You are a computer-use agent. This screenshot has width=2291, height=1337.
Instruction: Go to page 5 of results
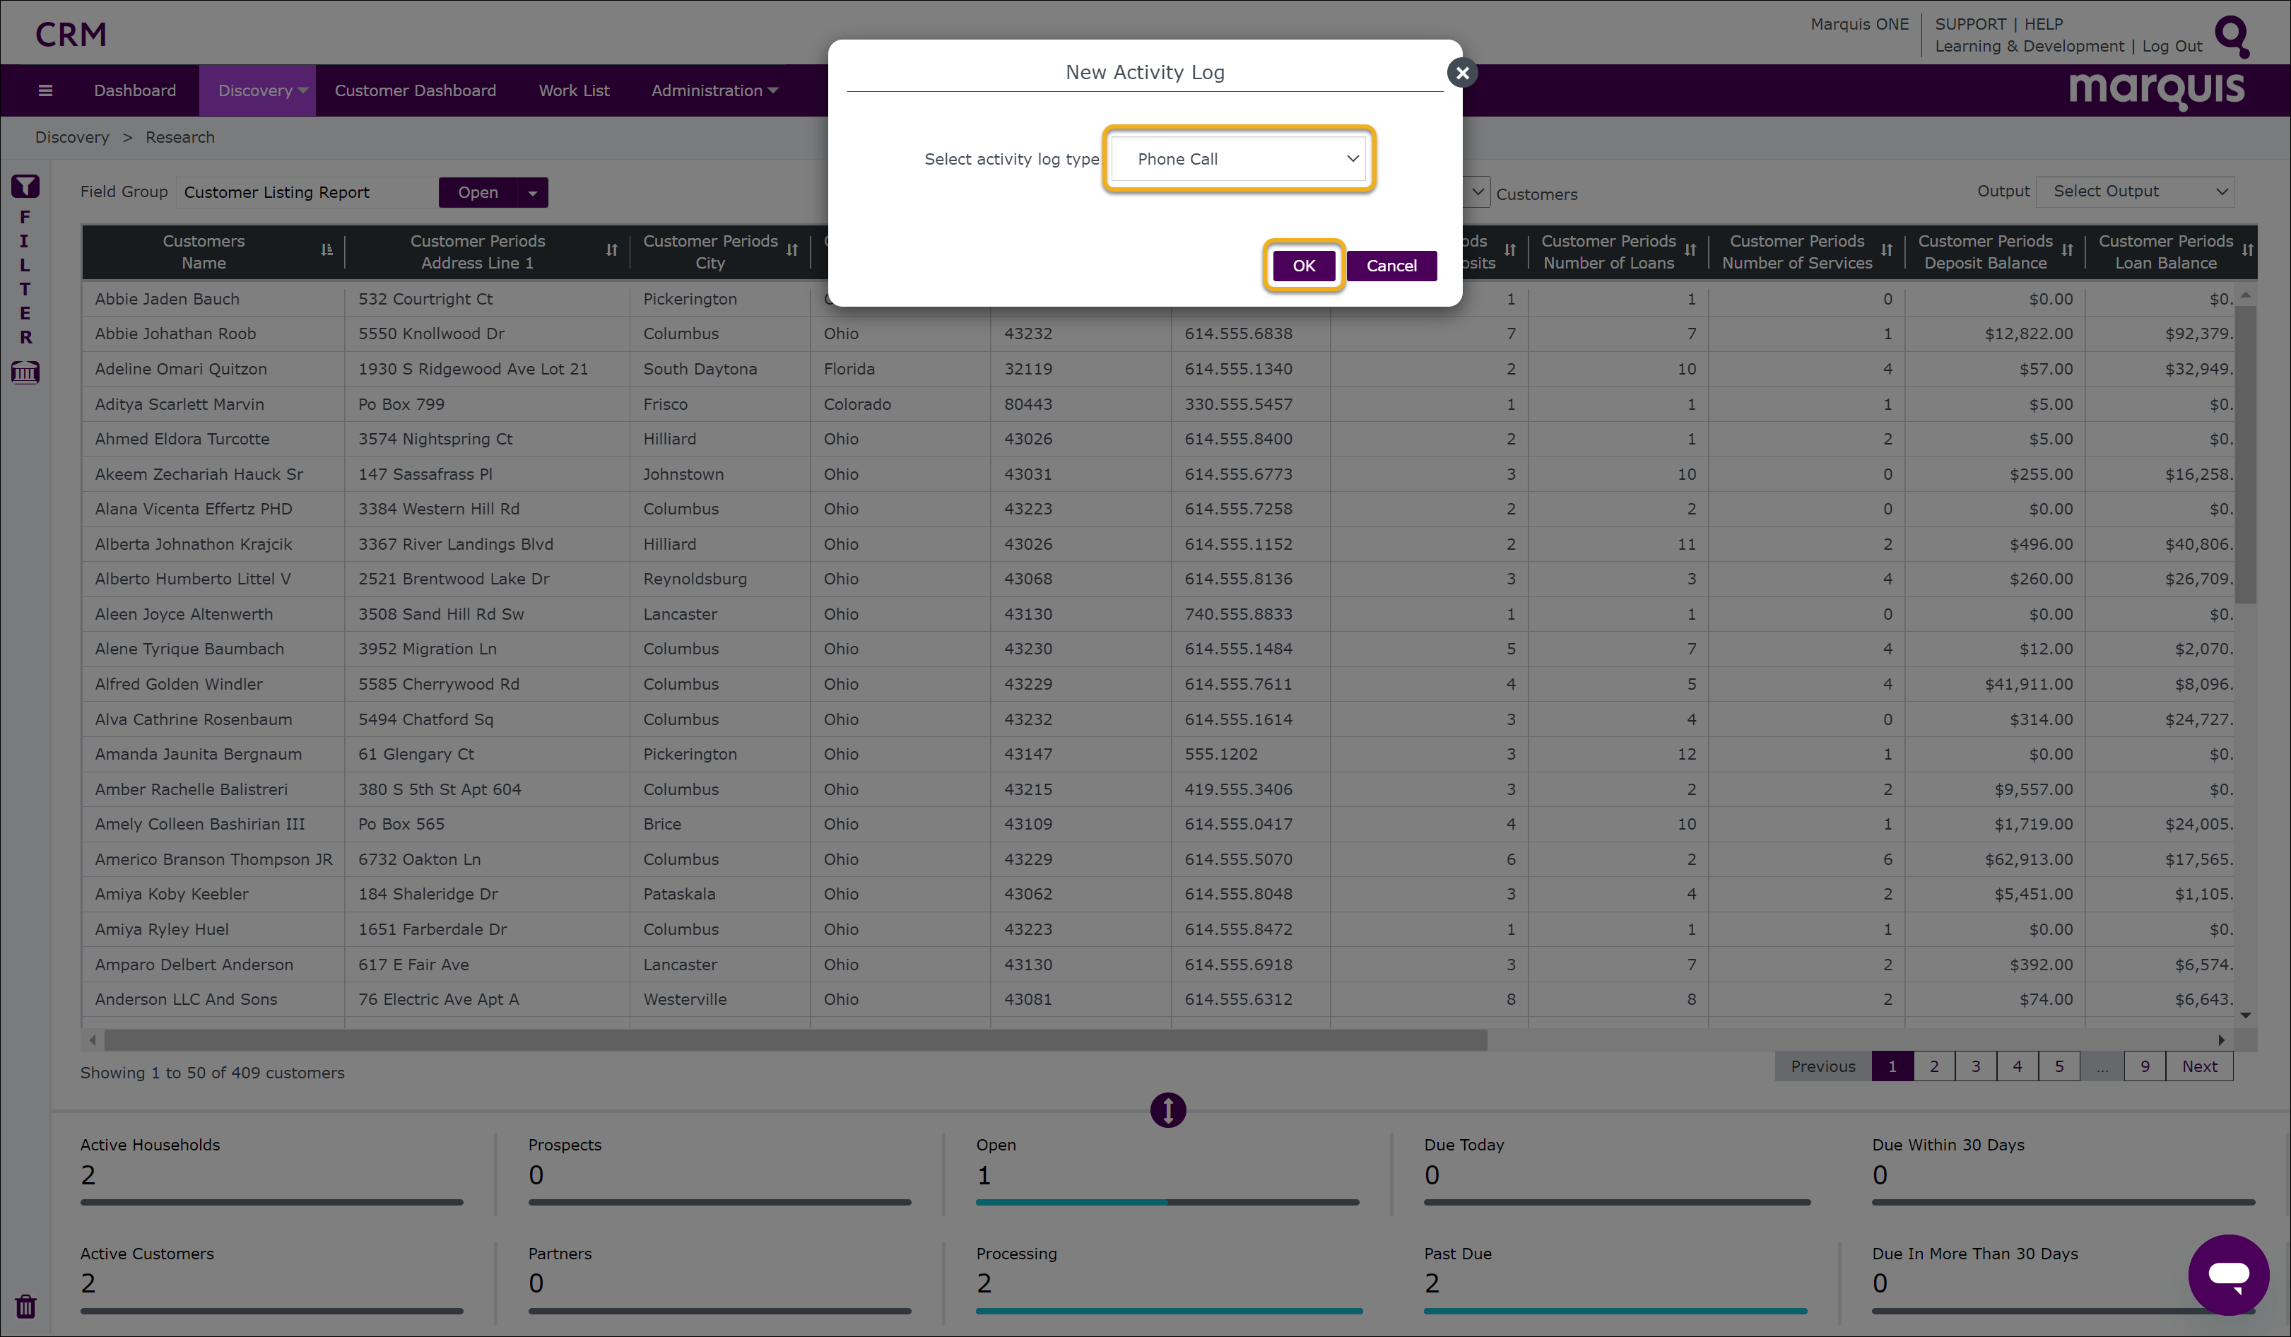click(x=2059, y=1066)
